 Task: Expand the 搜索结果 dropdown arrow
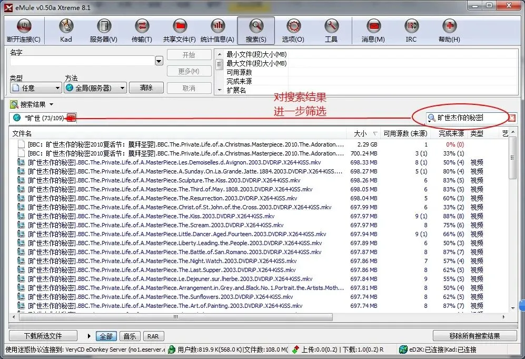click(x=51, y=104)
